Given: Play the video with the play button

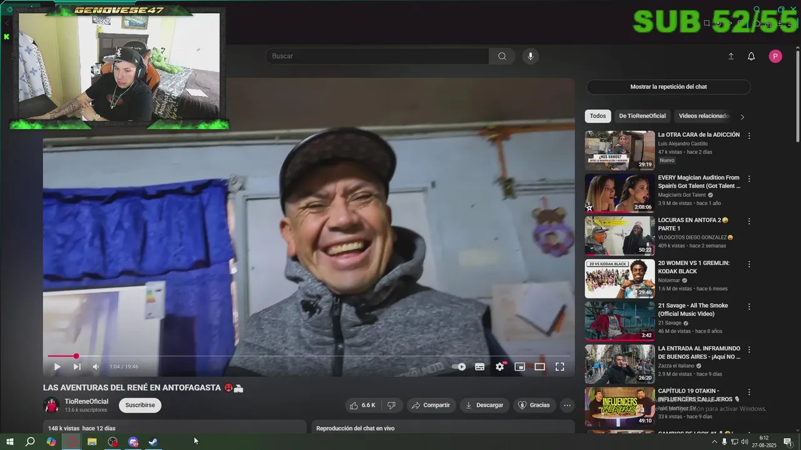Looking at the screenshot, I should point(57,367).
